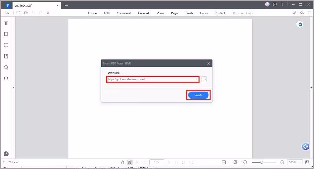Click the save icon next to File
The width and height of the screenshot is (314, 169).
[18, 13]
